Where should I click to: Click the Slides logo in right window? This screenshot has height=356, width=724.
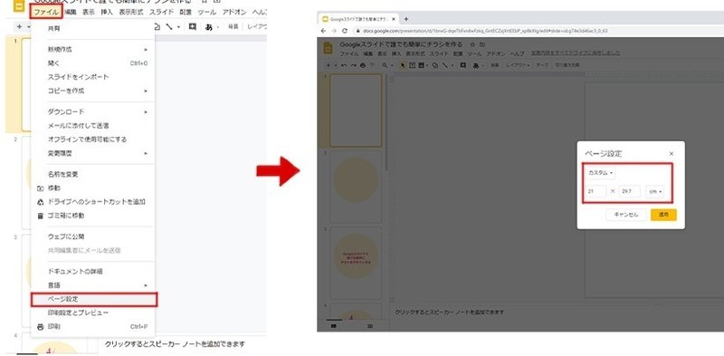pyautogui.click(x=329, y=48)
